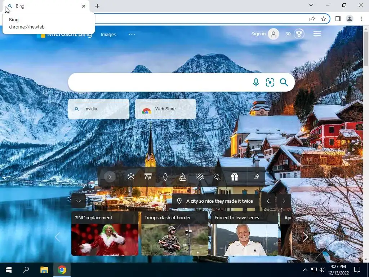369x277 pixels.
Task: Open Troops clash at border headline
Action: click(x=168, y=217)
